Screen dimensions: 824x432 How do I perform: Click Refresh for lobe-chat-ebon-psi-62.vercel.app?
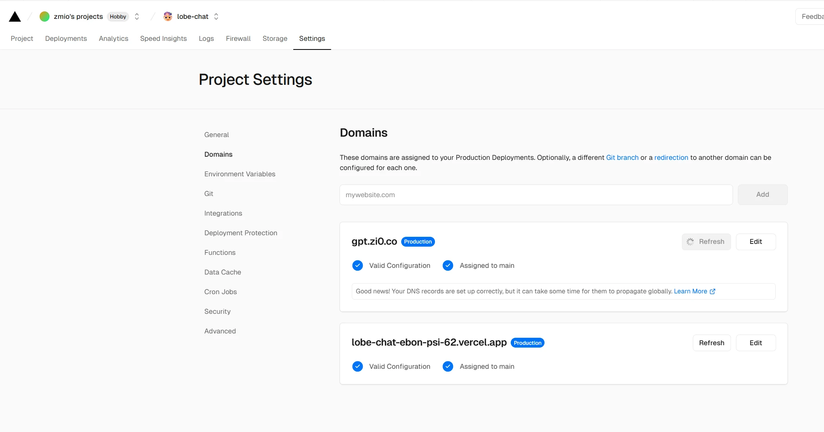click(x=712, y=343)
